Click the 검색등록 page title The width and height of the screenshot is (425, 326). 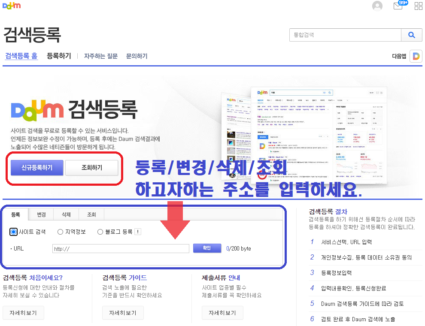[x=32, y=35]
